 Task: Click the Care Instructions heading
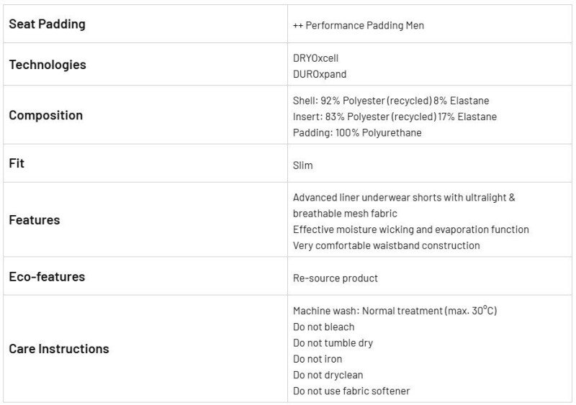pyautogui.click(x=59, y=349)
